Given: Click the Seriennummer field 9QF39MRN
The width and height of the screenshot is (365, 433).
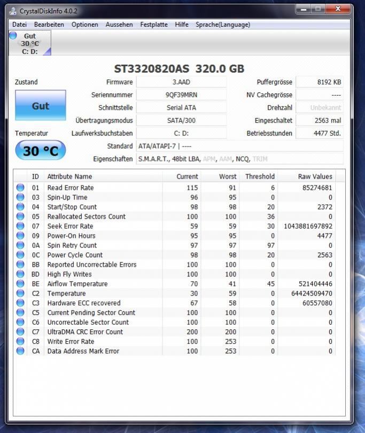Looking at the screenshot, I should coord(181,95).
